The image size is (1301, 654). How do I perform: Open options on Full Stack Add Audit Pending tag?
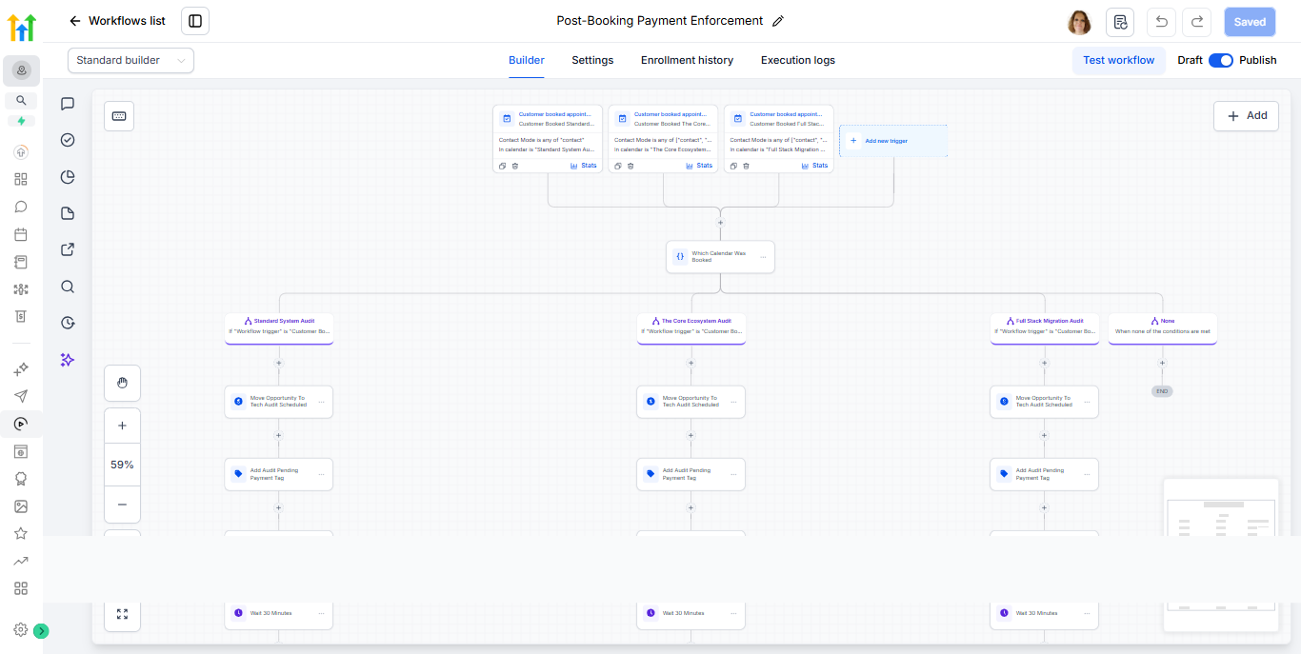(1087, 474)
